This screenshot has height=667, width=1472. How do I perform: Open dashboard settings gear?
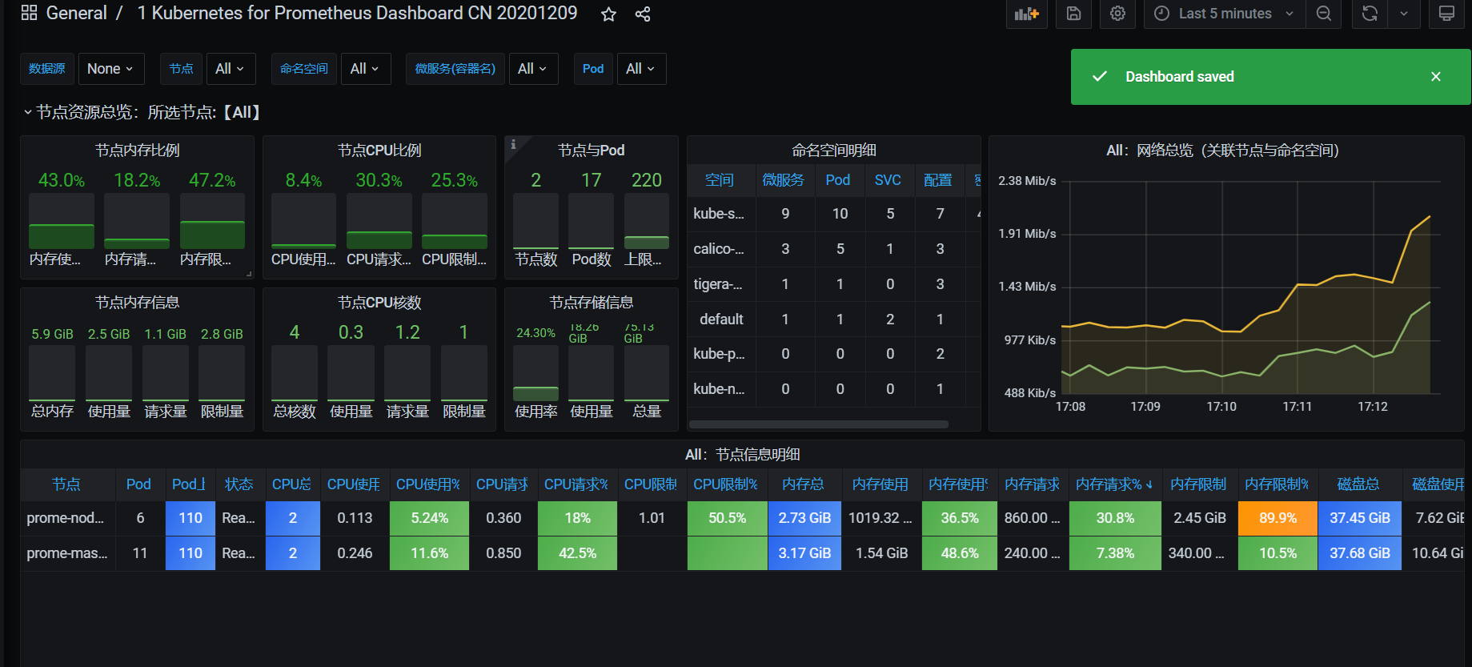point(1117,14)
